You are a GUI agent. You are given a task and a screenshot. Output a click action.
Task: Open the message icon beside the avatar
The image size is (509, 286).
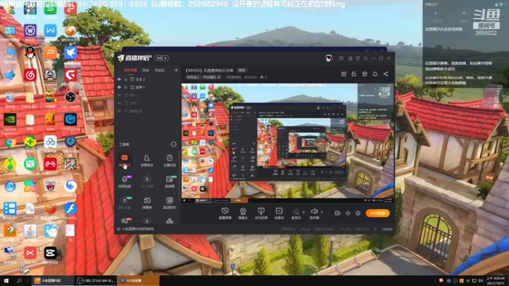(341, 58)
